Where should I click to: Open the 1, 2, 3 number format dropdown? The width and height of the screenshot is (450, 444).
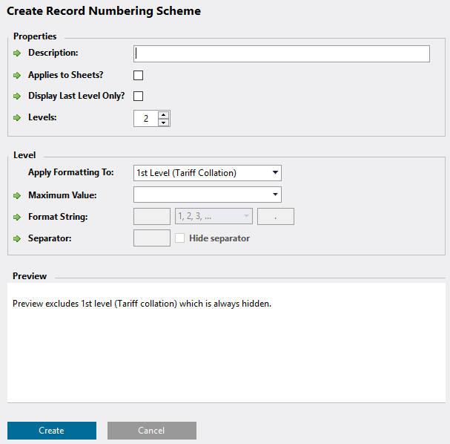(x=214, y=216)
